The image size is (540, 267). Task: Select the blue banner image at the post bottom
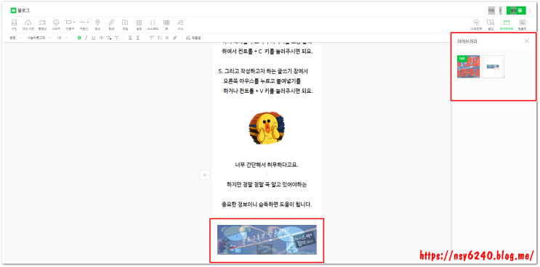[x=267, y=239]
